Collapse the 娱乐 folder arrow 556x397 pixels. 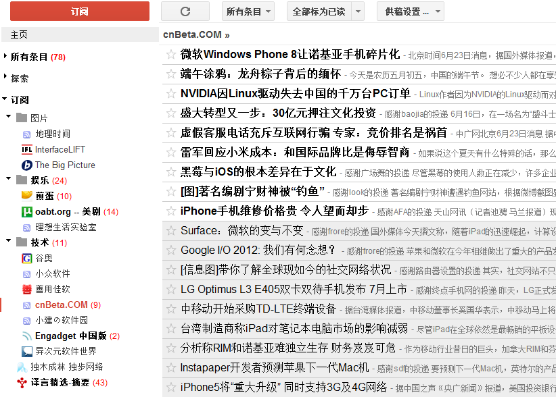[x=9, y=178]
